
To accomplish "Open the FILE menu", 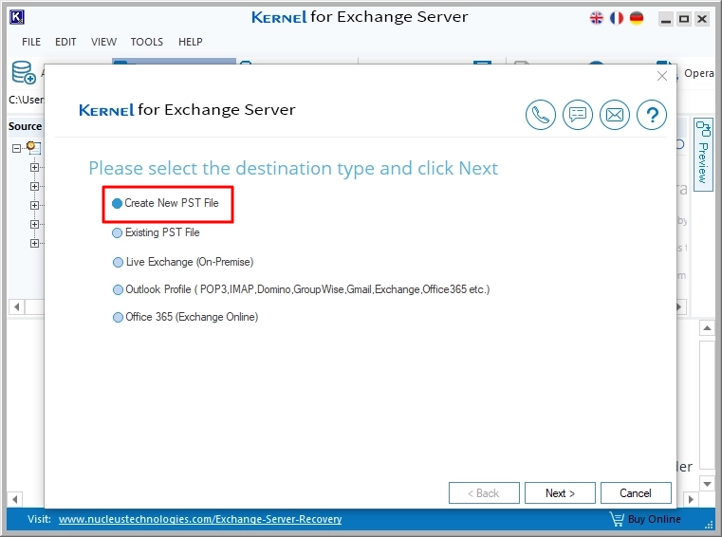I will 31,42.
